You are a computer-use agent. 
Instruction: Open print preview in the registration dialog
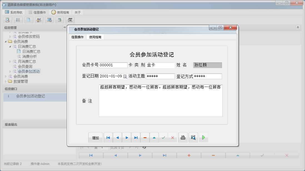click(193, 137)
